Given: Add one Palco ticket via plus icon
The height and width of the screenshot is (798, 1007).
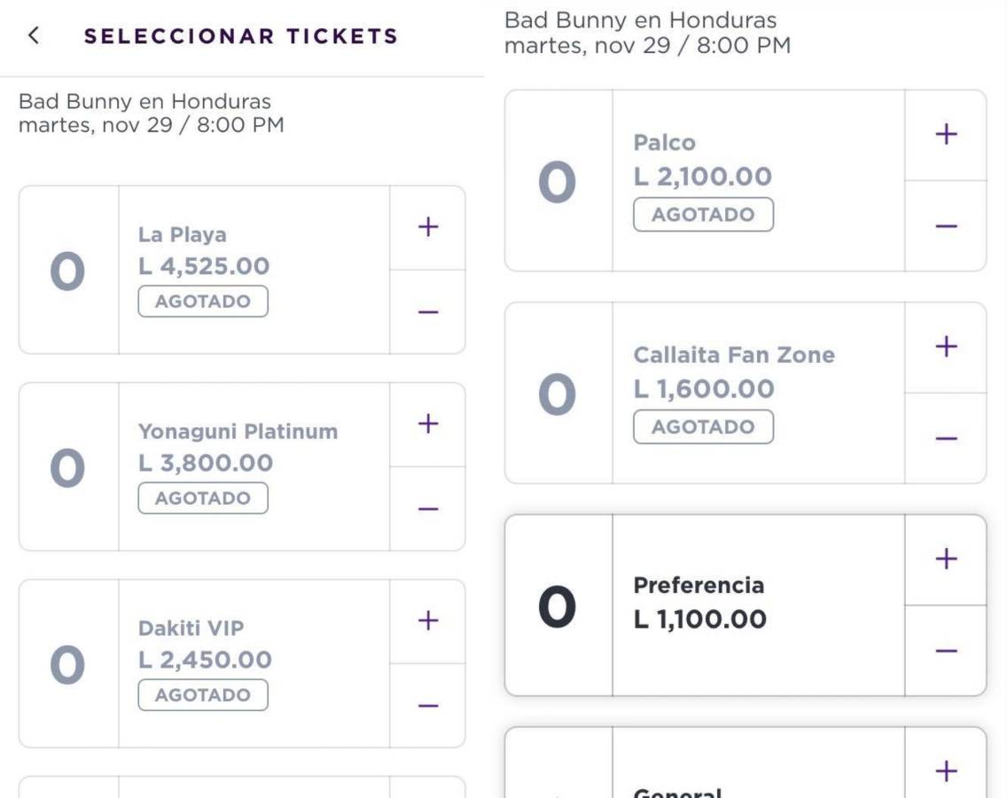Looking at the screenshot, I should click(x=946, y=135).
